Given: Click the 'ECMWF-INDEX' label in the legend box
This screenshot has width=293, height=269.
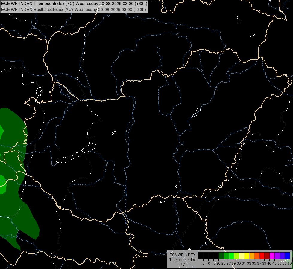Looking at the screenshot, I should coord(182,255).
